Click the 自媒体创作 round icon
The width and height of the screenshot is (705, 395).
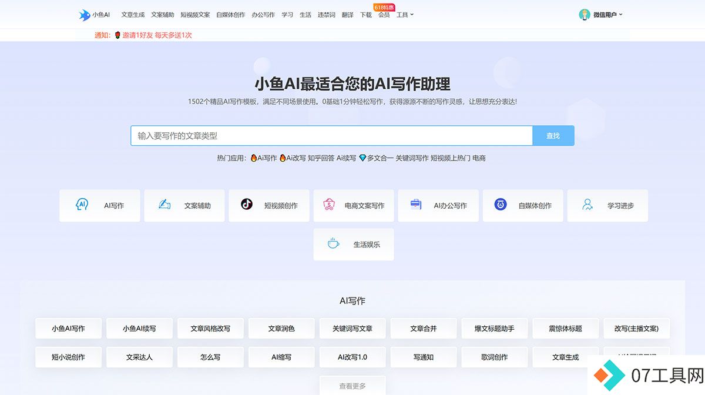(501, 205)
